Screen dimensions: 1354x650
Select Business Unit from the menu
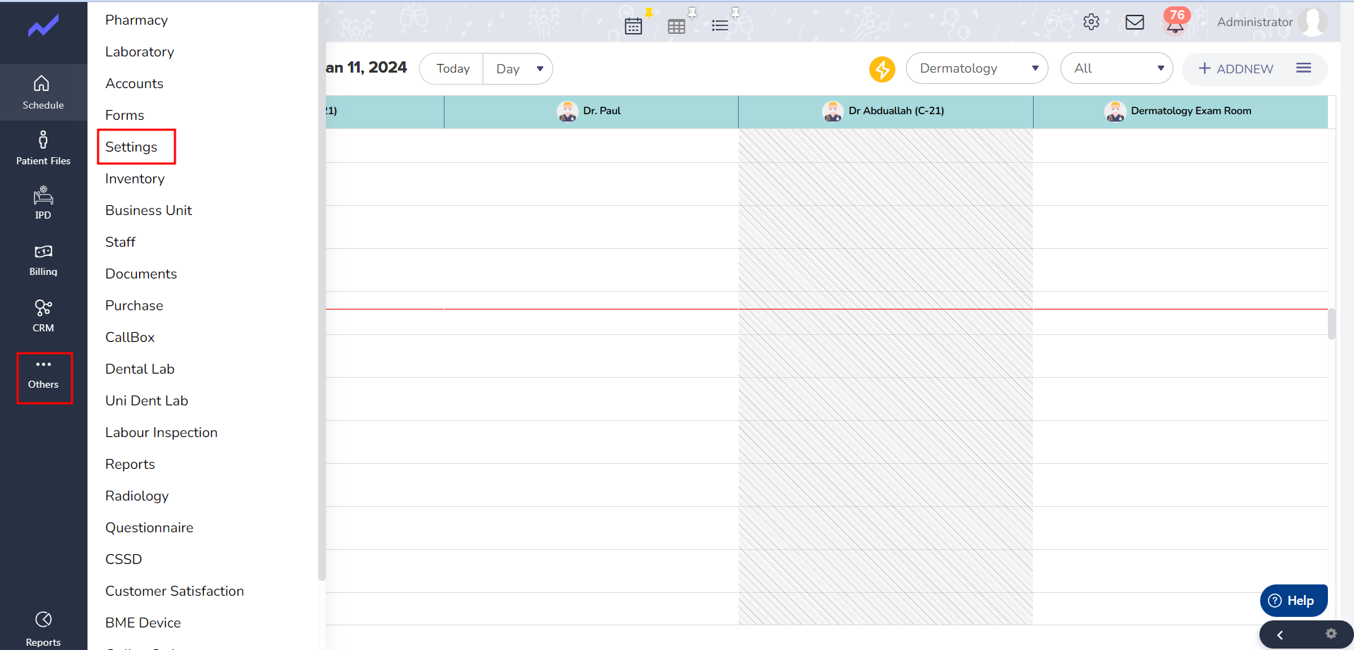pyautogui.click(x=149, y=210)
